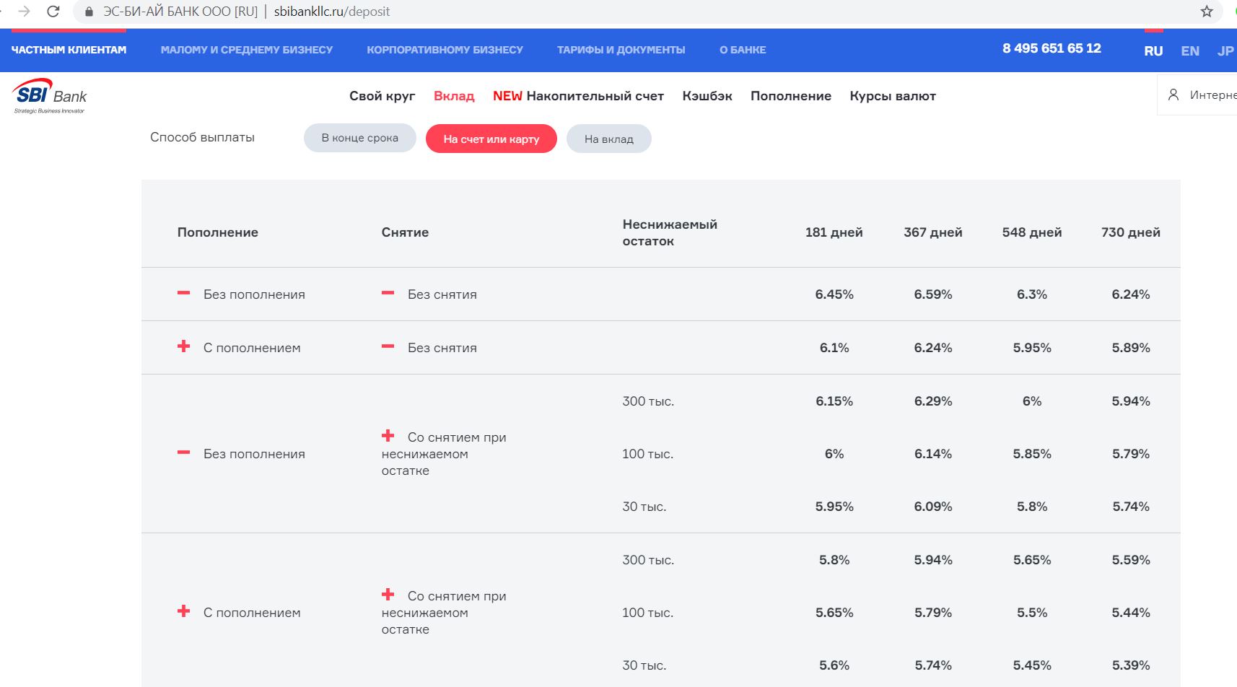Viewport: 1237px width, 687px height.
Task: Click the 548 дней column header
Action: coord(1032,232)
